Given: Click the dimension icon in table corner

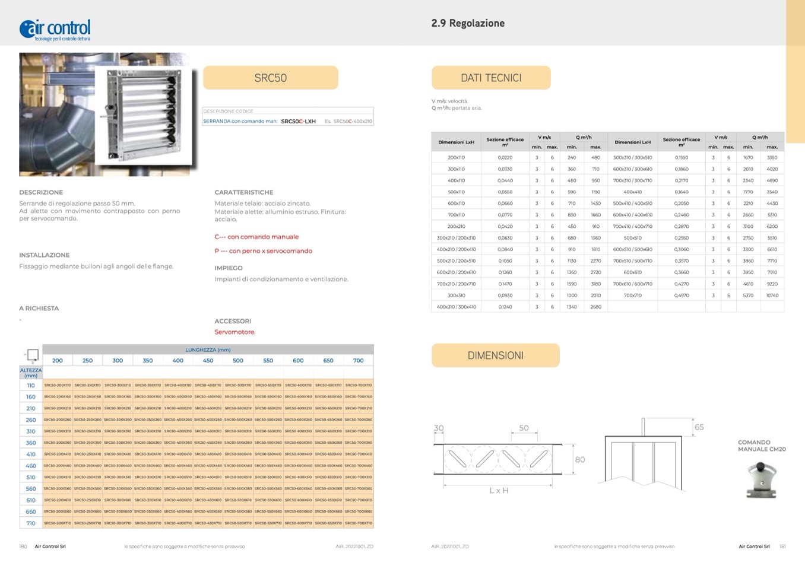Looking at the screenshot, I should point(31,355).
